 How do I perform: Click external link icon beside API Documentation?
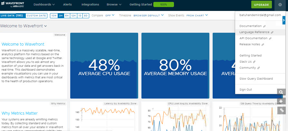270,39
